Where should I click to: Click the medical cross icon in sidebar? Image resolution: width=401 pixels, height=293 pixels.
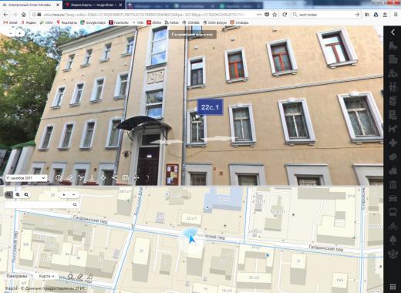393,143
